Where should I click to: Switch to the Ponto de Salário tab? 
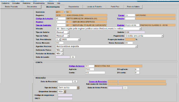[x=133, y=7]
